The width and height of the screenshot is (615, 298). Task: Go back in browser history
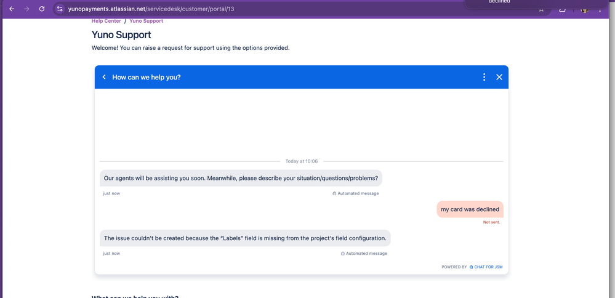click(12, 9)
